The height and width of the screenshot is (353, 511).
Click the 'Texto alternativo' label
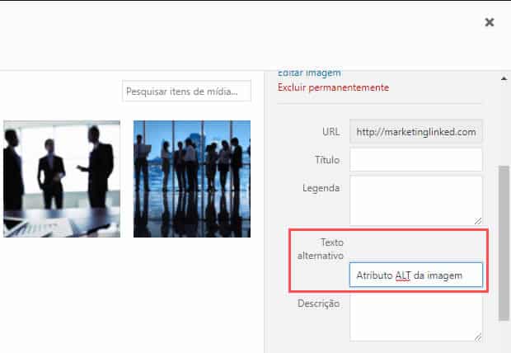(x=318, y=249)
